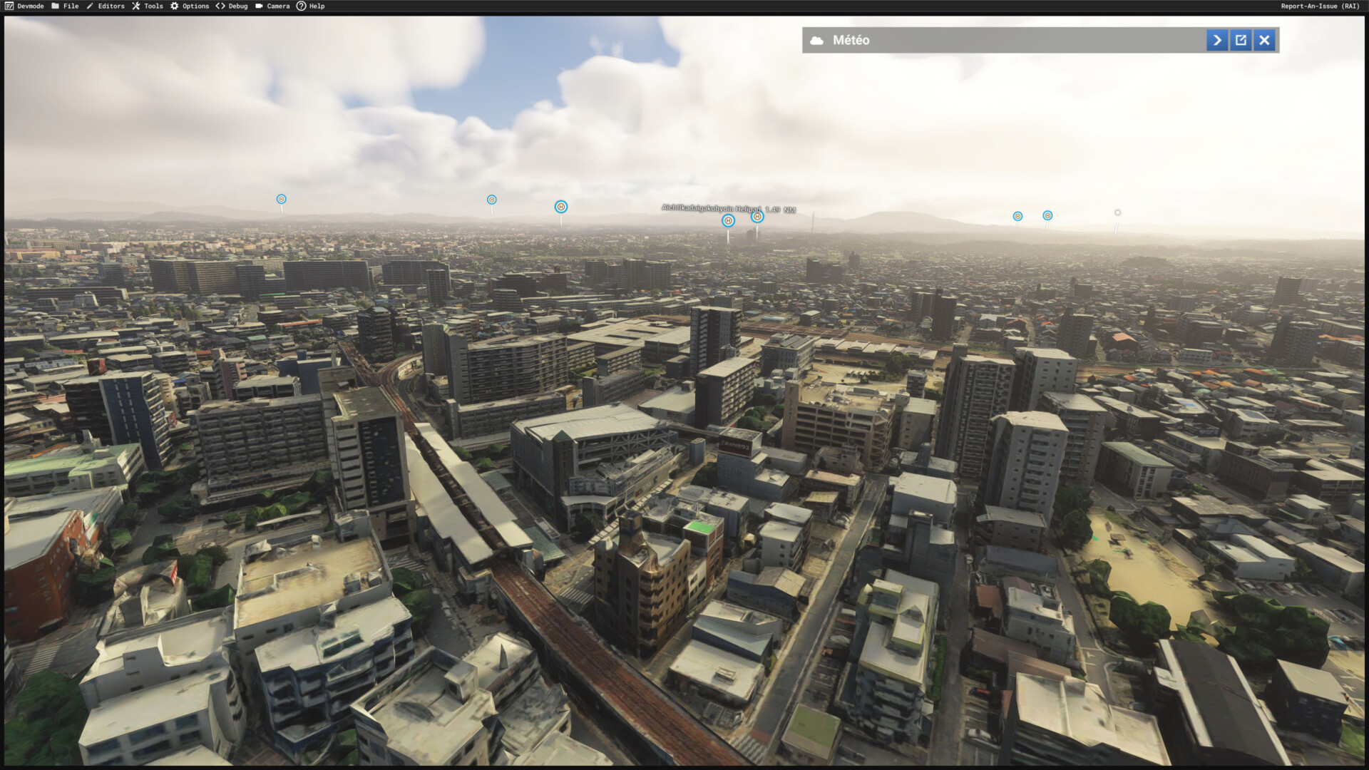Expand the Météo panel with arrow button
This screenshot has width=1369, height=770.
point(1217,40)
